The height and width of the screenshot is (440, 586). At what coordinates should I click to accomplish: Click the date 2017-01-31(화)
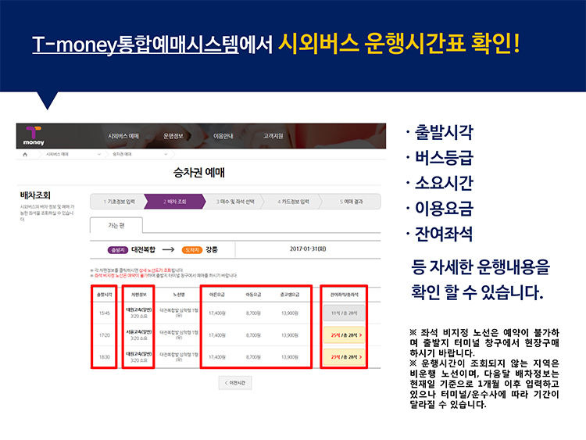[x=308, y=249]
